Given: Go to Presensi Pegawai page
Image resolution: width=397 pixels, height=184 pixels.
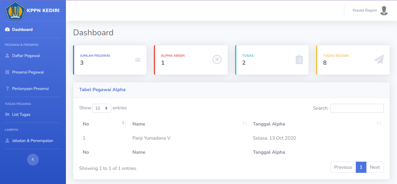Looking at the screenshot, I should point(28,72).
